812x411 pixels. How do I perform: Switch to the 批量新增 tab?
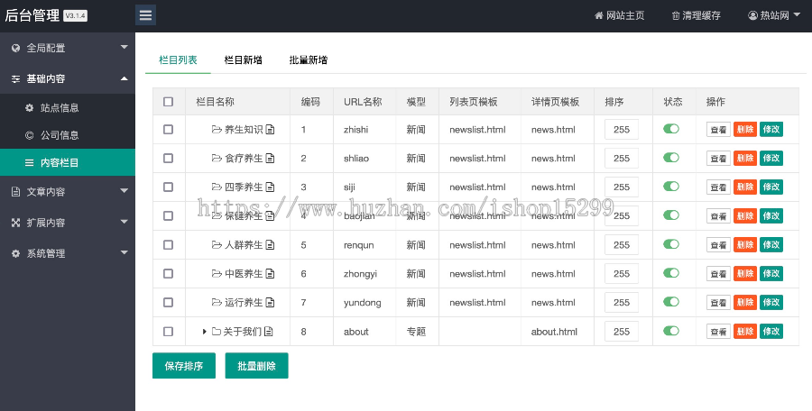(309, 60)
